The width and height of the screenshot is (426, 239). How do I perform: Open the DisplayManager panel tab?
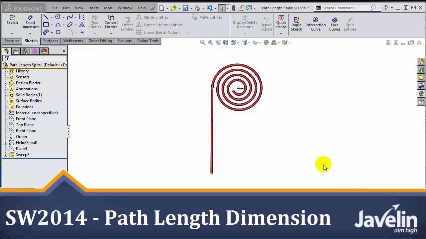(44, 51)
